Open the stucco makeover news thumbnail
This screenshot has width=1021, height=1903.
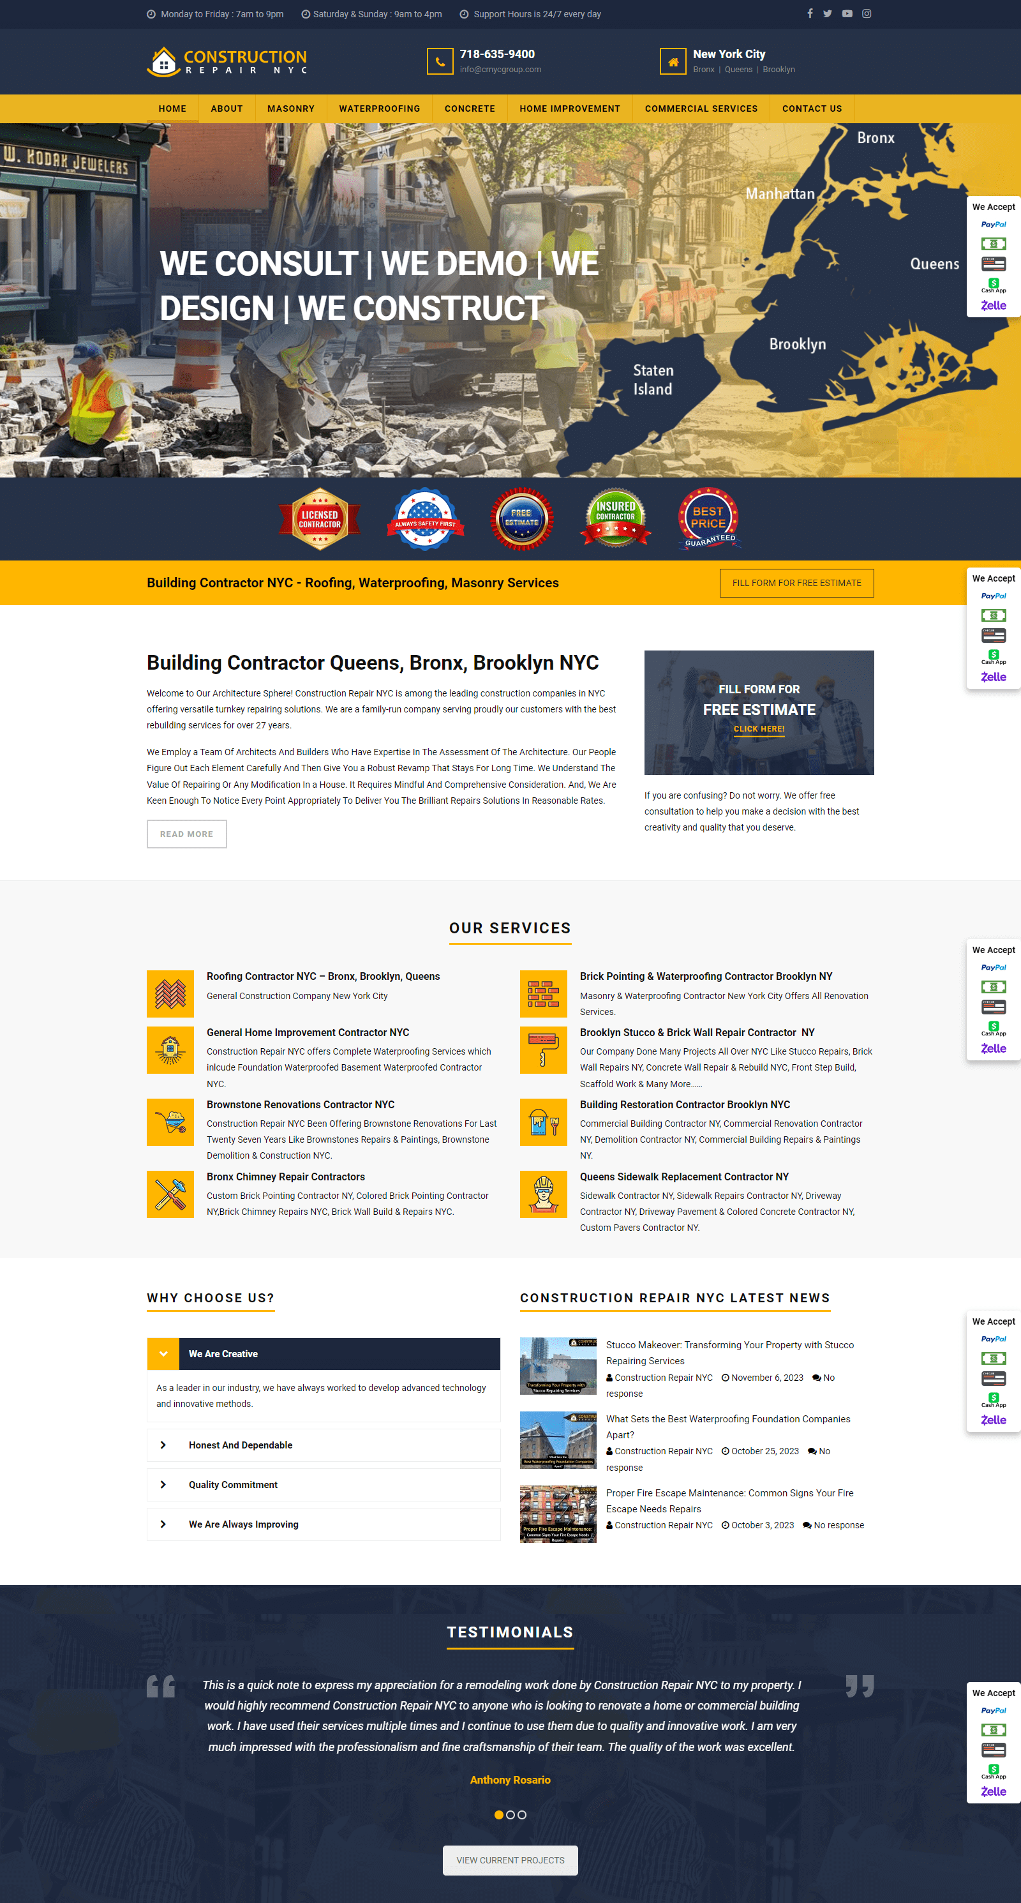click(558, 1367)
